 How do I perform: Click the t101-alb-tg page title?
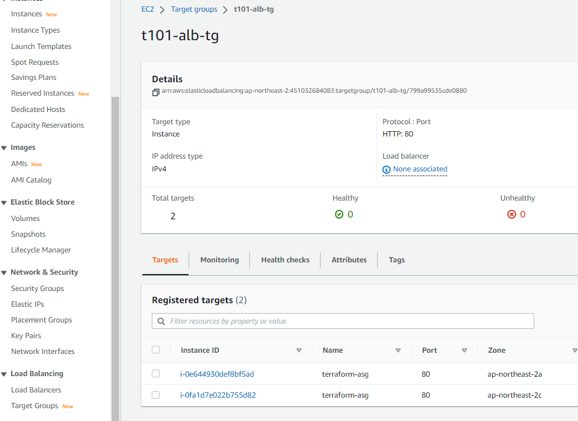[x=180, y=36]
